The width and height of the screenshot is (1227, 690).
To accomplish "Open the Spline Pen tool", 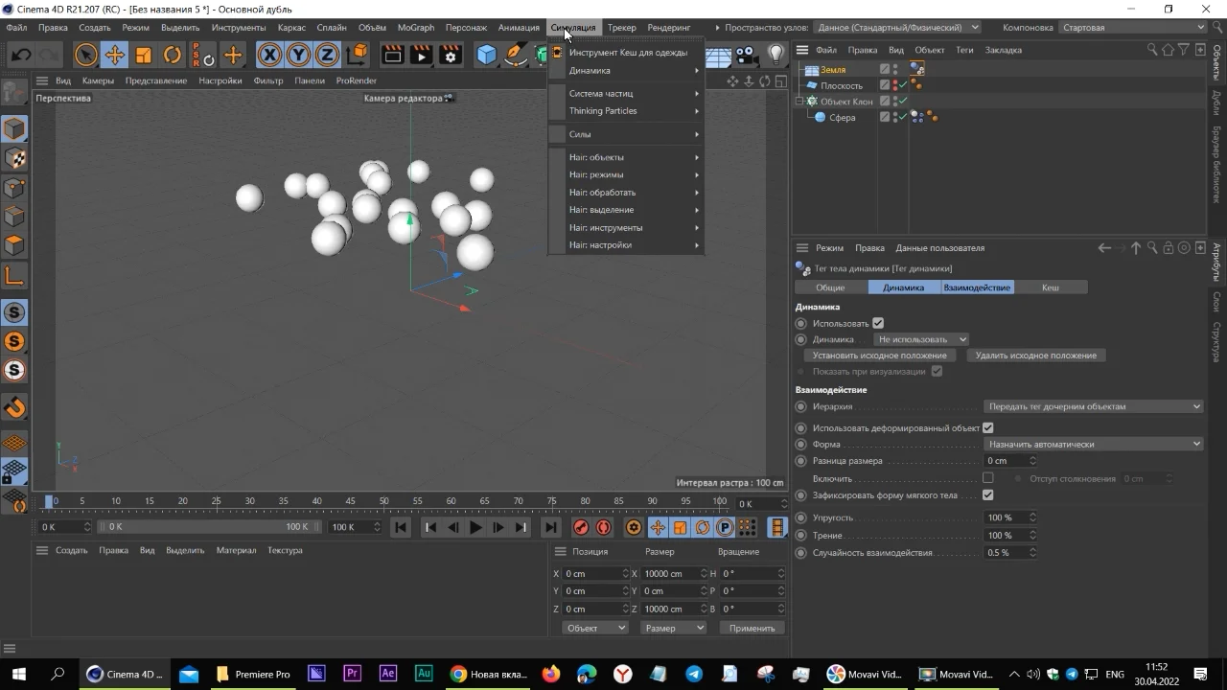I will [516, 56].
